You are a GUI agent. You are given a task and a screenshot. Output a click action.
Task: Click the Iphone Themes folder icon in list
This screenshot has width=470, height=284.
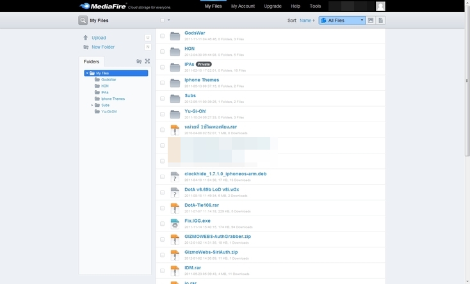(175, 83)
